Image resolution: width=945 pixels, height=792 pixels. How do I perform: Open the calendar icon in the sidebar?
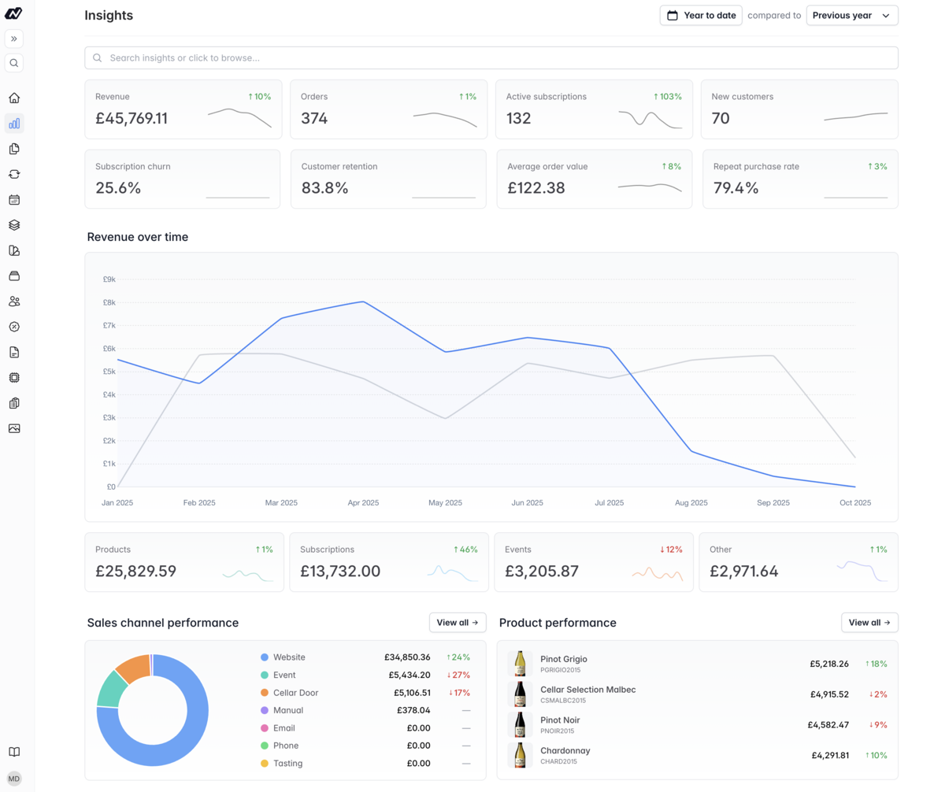click(x=14, y=199)
